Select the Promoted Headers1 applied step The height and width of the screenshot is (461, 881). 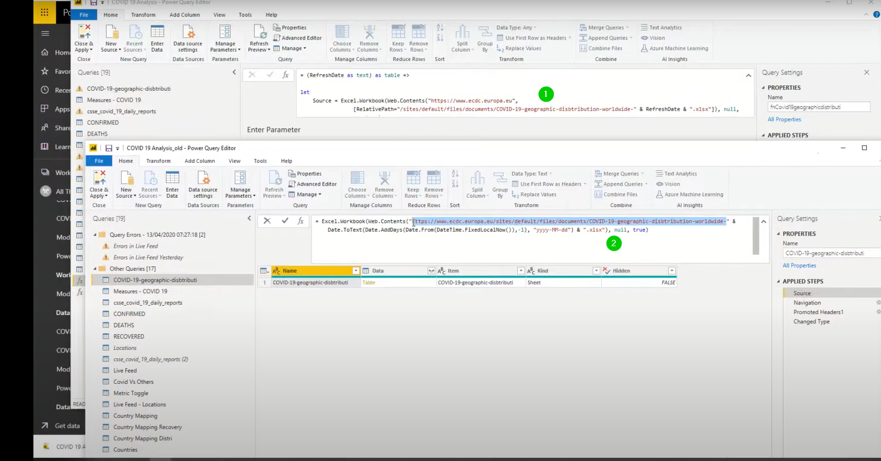(x=818, y=312)
